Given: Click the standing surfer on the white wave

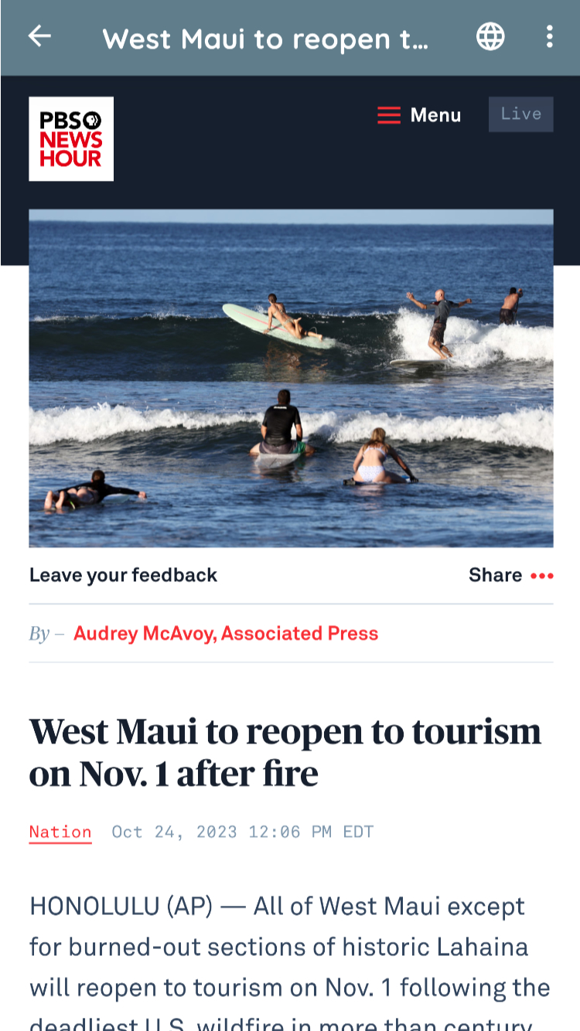Looking at the screenshot, I should point(438,323).
